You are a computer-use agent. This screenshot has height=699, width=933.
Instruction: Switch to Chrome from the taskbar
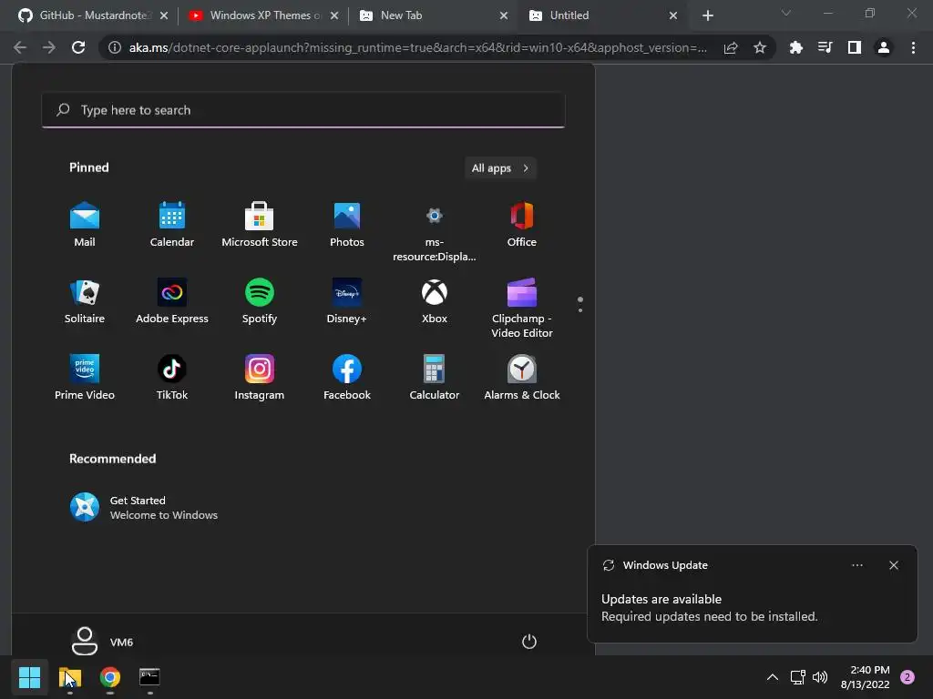[110, 677]
